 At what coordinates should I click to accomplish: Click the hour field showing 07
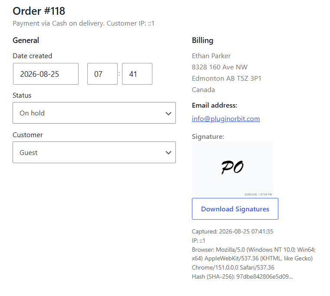pyautogui.click(x=102, y=74)
